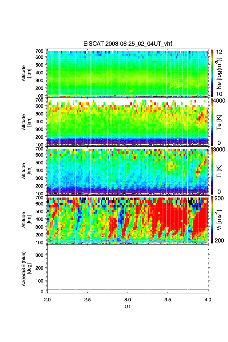Click the '3.5' tick label on time axis
Viewport: 228px width, 342px height.
168,299
